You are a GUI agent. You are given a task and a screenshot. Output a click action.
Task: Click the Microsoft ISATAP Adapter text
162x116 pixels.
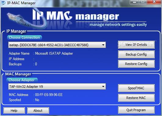click(x=54, y=53)
